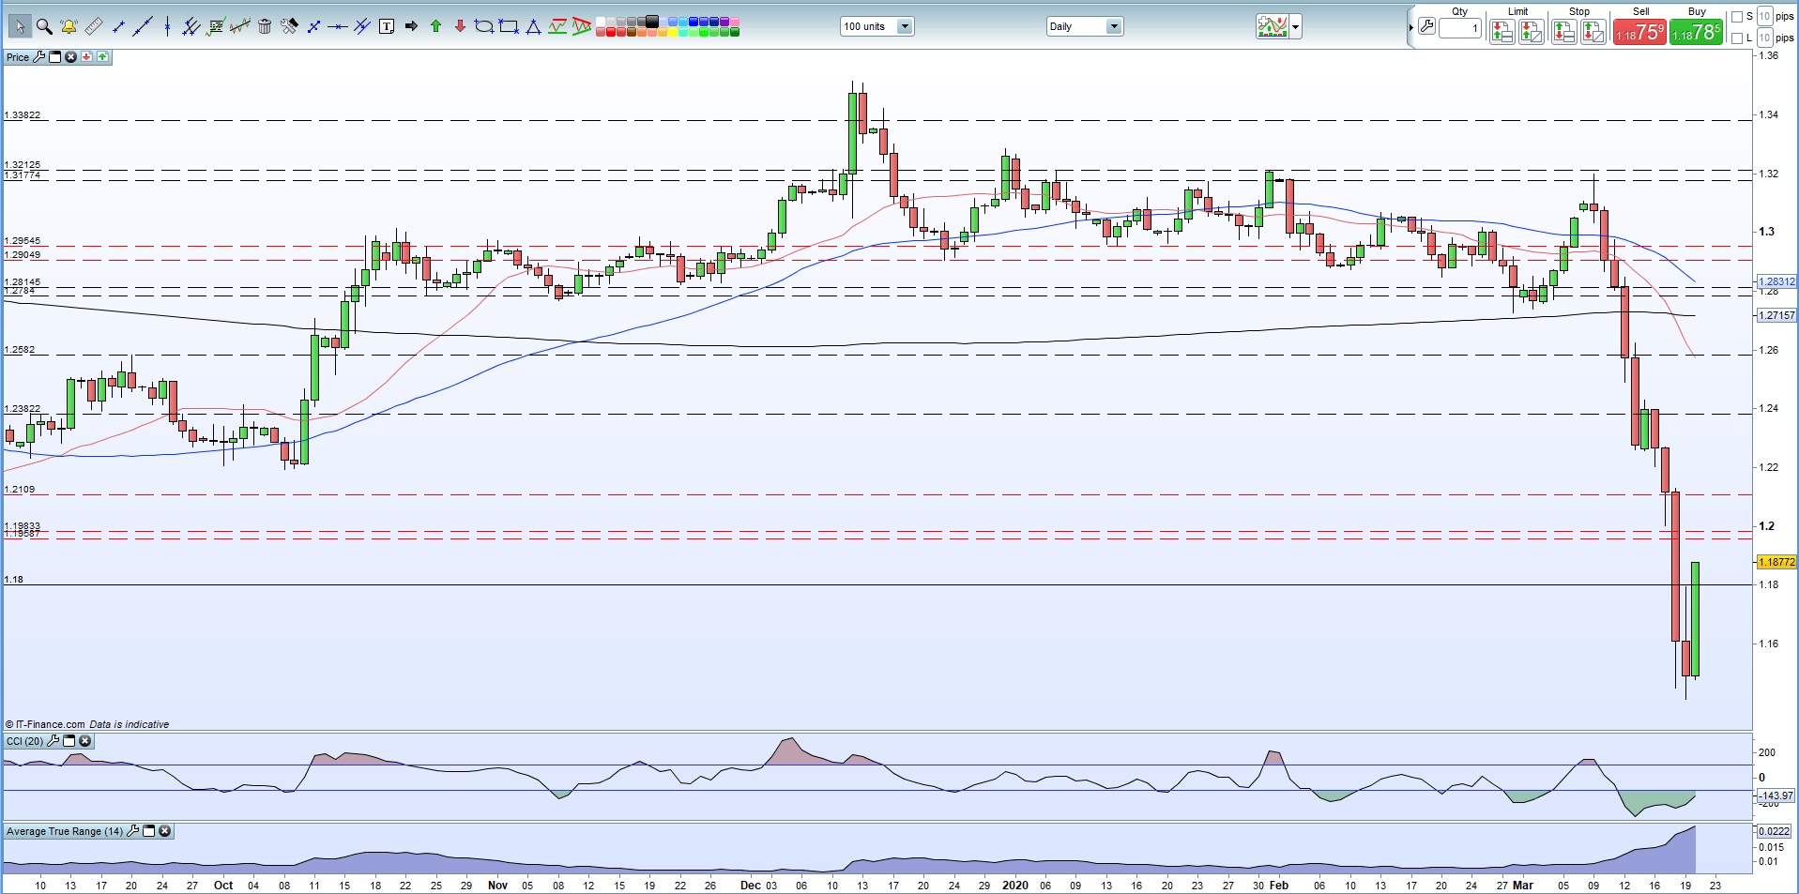This screenshot has width=1799, height=894.
Task: Open the hammer and wrench settings tool
Action: pos(289,26)
